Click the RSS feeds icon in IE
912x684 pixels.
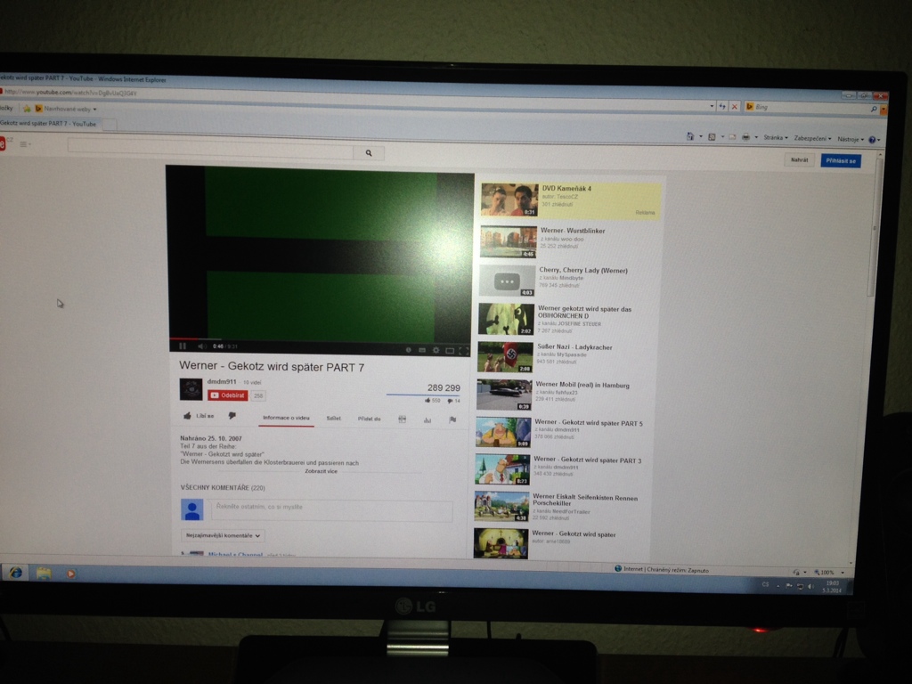[x=712, y=136]
